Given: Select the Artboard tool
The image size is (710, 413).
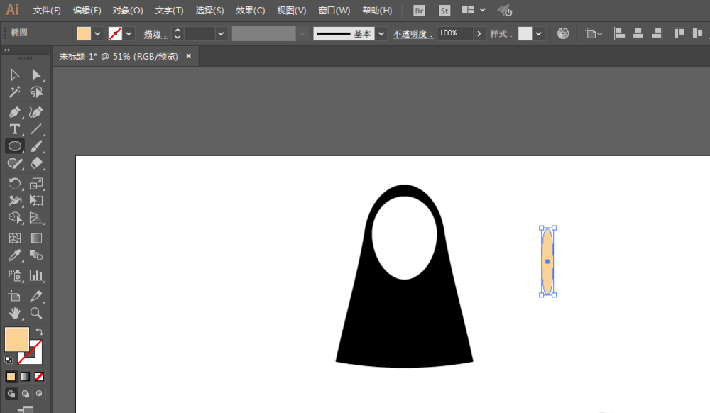Looking at the screenshot, I should tap(14, 296).
